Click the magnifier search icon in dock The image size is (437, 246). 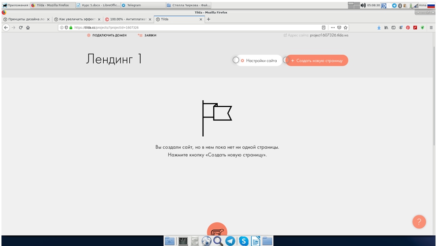[218, 241]
